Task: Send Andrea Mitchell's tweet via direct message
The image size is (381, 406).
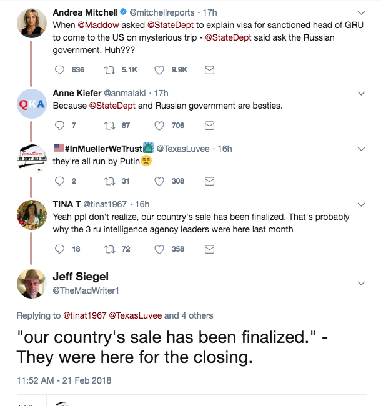Action: click(x=210, y=70)
